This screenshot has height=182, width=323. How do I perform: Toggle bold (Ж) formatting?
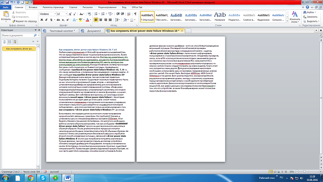[x=42, y=20]
